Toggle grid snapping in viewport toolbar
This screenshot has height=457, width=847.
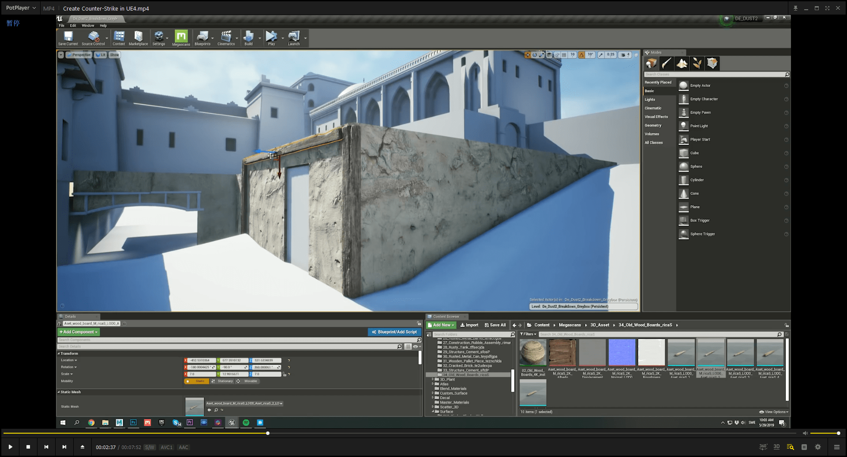[564, 55]
